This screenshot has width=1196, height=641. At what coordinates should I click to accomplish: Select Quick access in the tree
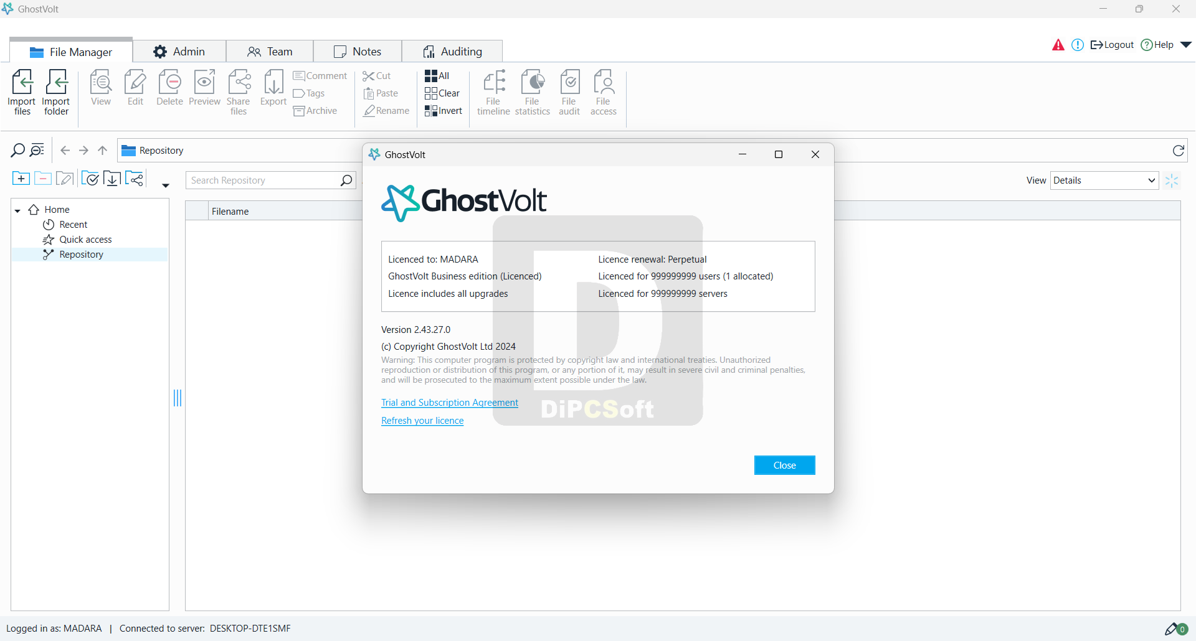click(x=77, y=240)
